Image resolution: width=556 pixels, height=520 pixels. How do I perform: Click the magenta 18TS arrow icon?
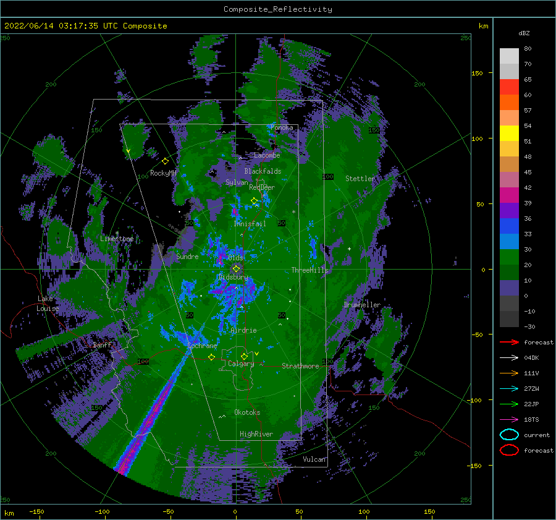click(509, 420)
